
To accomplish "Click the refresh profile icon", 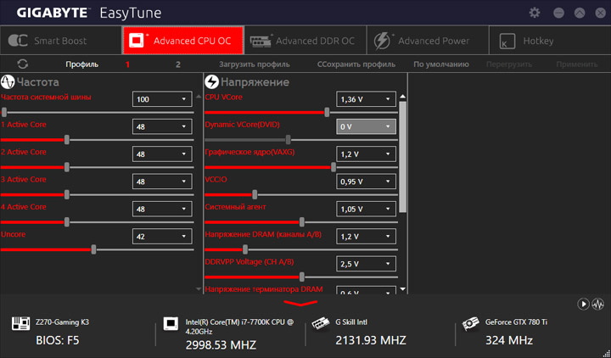I will (x=23, y=64).
